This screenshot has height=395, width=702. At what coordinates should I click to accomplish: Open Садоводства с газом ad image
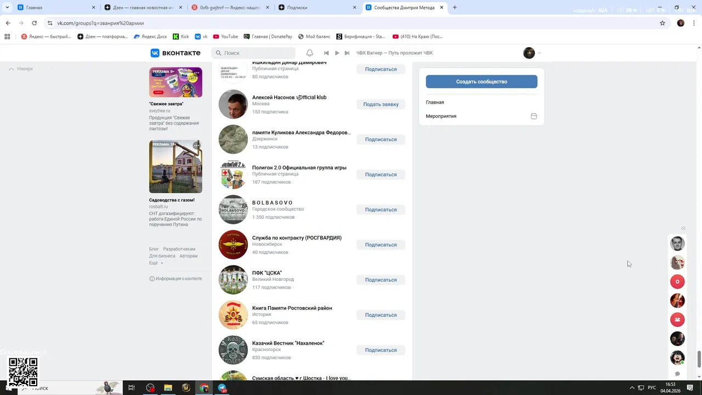175,167
